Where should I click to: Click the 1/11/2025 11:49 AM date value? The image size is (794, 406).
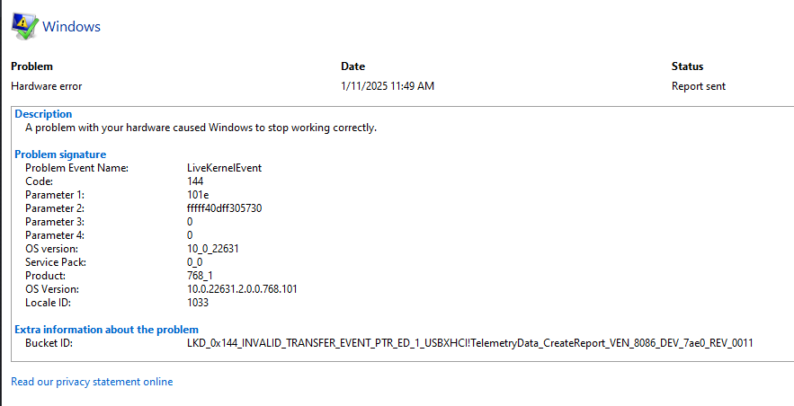(388, 86)
